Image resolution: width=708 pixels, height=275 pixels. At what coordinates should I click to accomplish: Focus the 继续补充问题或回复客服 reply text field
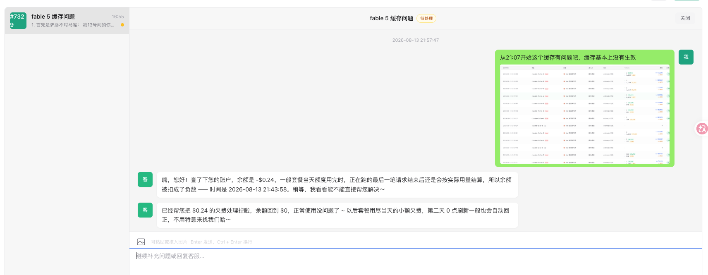(415, 261)
